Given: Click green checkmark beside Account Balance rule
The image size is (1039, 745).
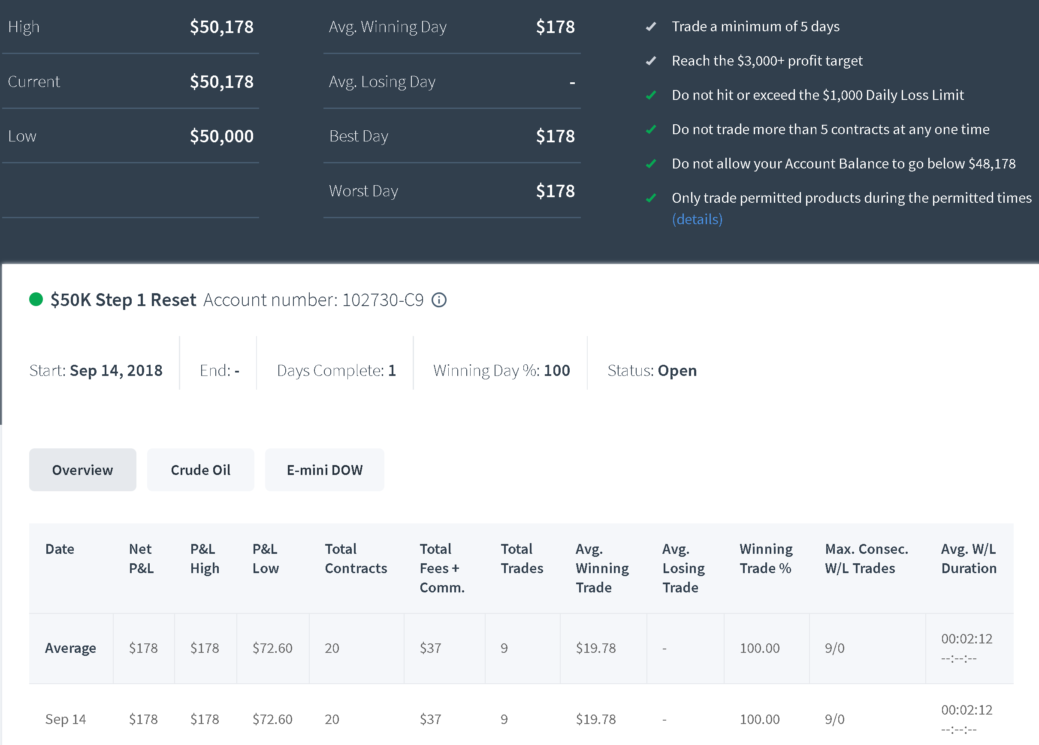Looking at the screenshot, I should (x=651, y=164).
